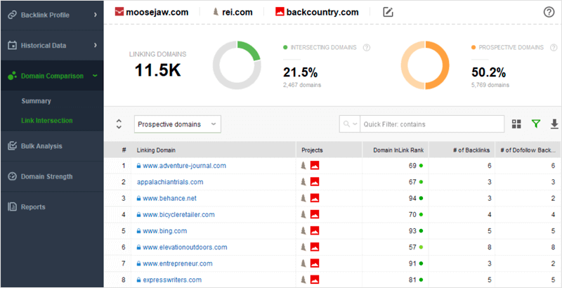
Task: Open the www.adventure-journal.com link
Action: coord(184,166)
